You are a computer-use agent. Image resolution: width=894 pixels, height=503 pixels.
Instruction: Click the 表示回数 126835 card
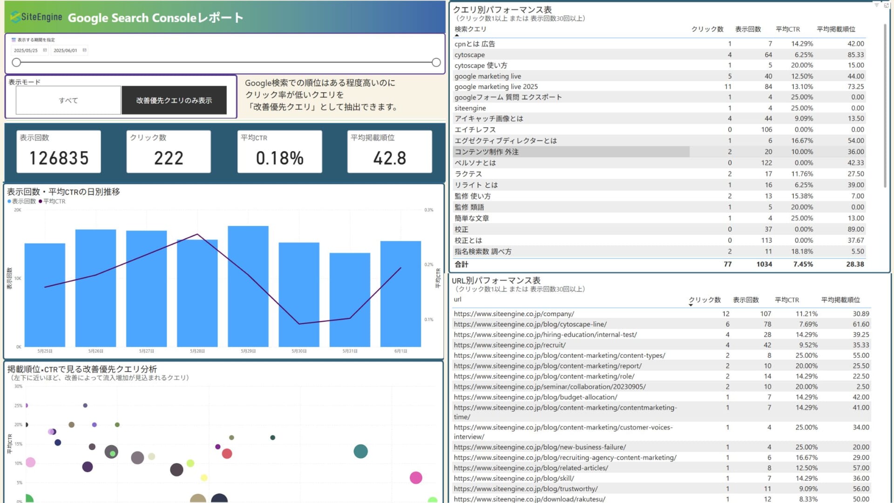(59, 152)
